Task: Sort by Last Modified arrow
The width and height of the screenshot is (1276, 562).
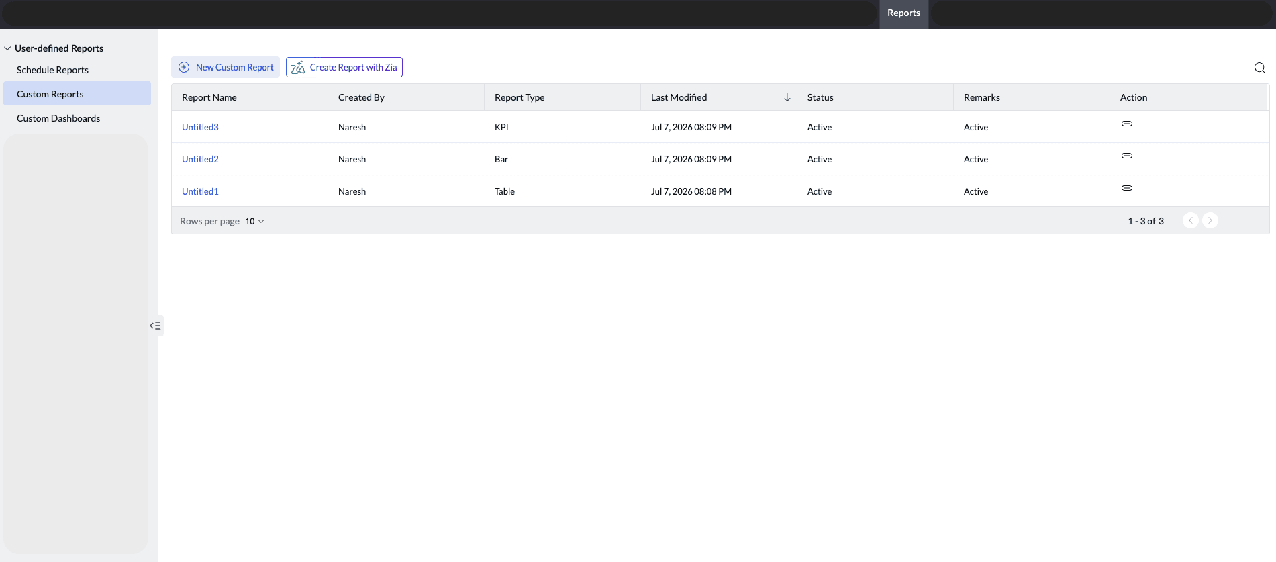Action: coord(787,97)
